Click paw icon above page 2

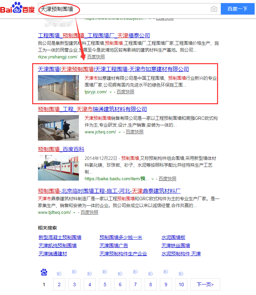(59, 274)
